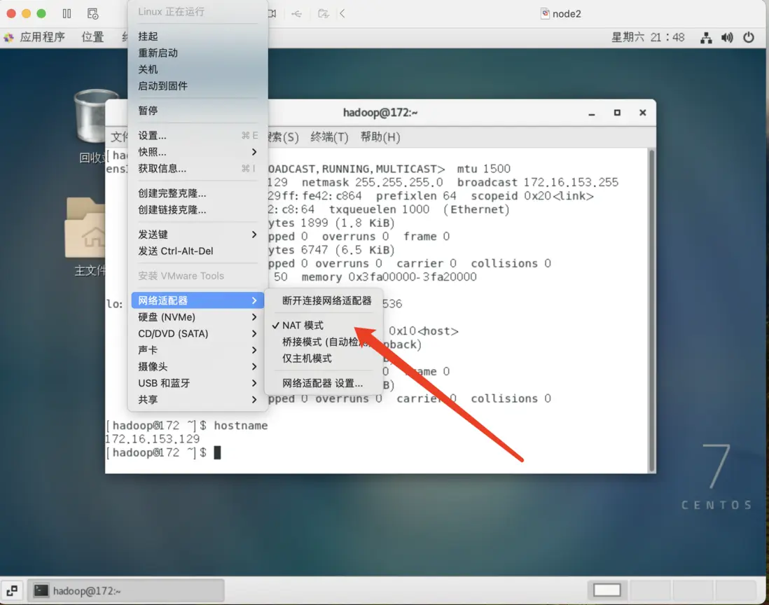Click node2 VM title icon
The width and height of the screenshot is (769, 605).
(x=545, y=14)
